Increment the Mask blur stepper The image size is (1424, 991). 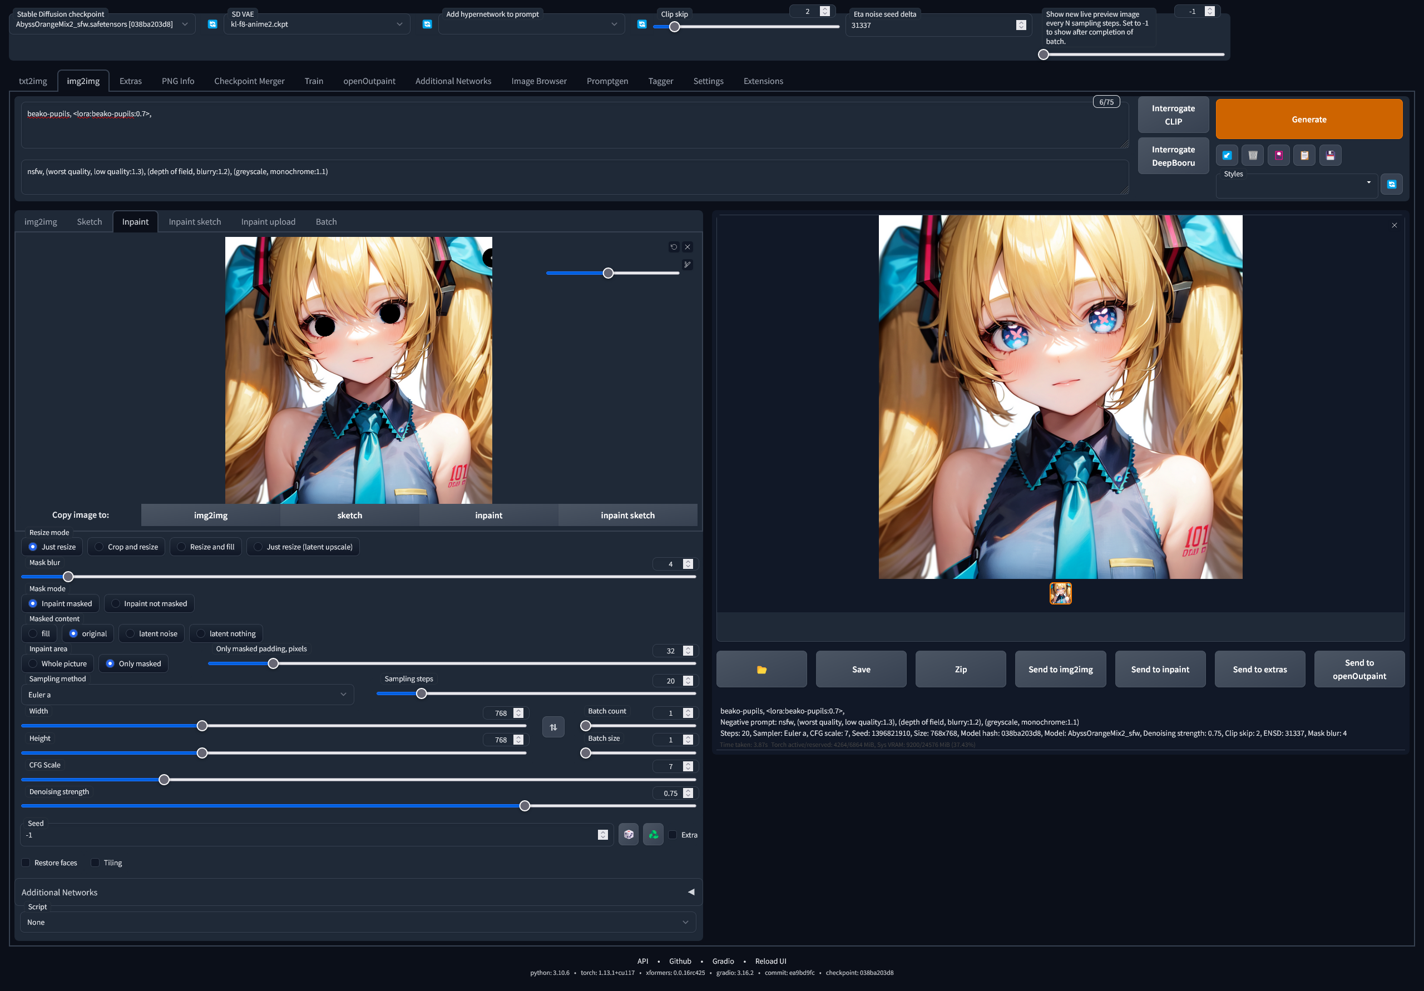click(x=688, y=561)
